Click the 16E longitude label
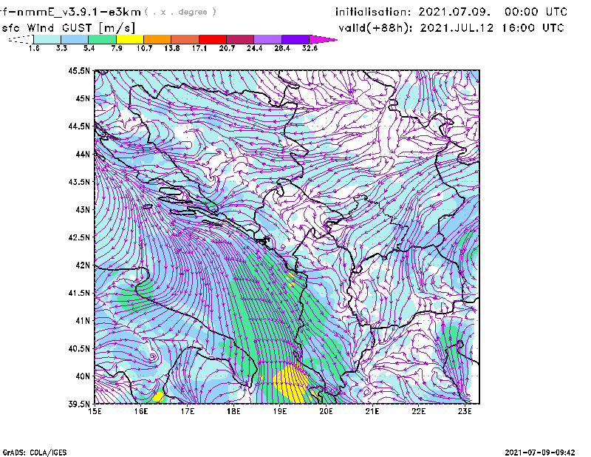 [x=141, y=411]
